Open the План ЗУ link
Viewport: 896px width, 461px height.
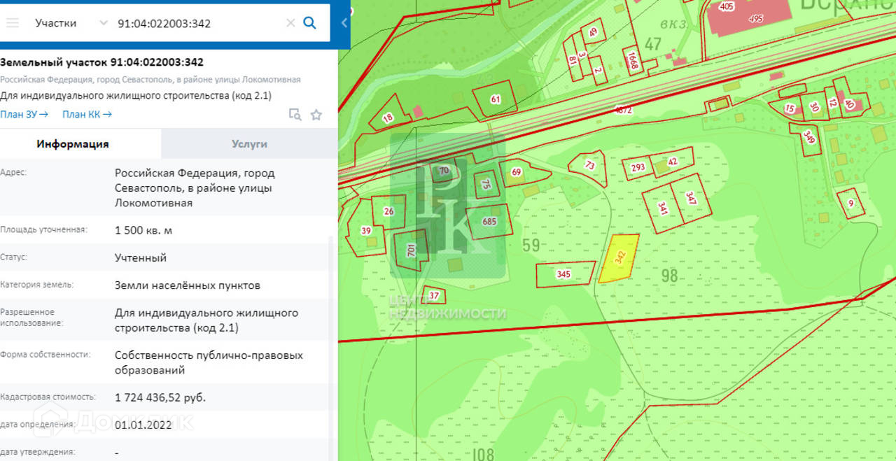(x=24, y=114)
